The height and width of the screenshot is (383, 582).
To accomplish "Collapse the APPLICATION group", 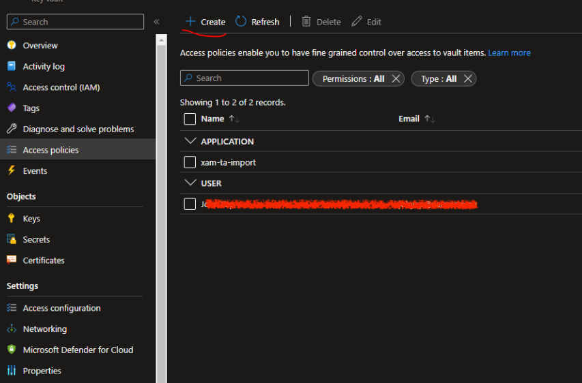I will (x=190, y=141).
